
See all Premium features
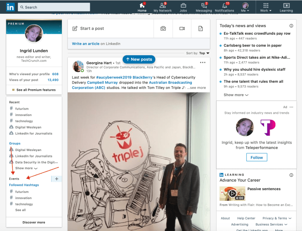coord(36,90)
